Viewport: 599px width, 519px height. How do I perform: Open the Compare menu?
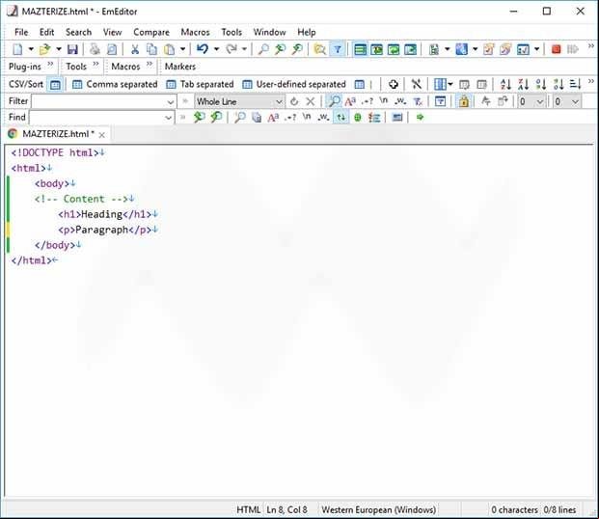click(x=151, y=32)
